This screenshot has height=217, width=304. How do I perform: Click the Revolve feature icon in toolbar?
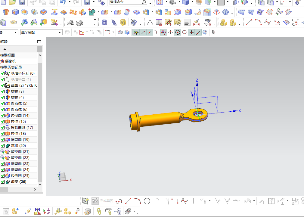click(6, 12)
